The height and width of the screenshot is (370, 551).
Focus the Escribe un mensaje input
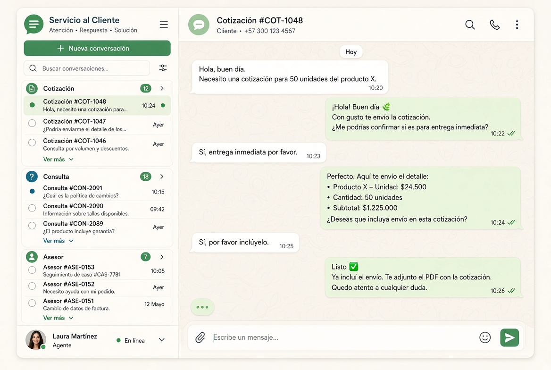342,337
